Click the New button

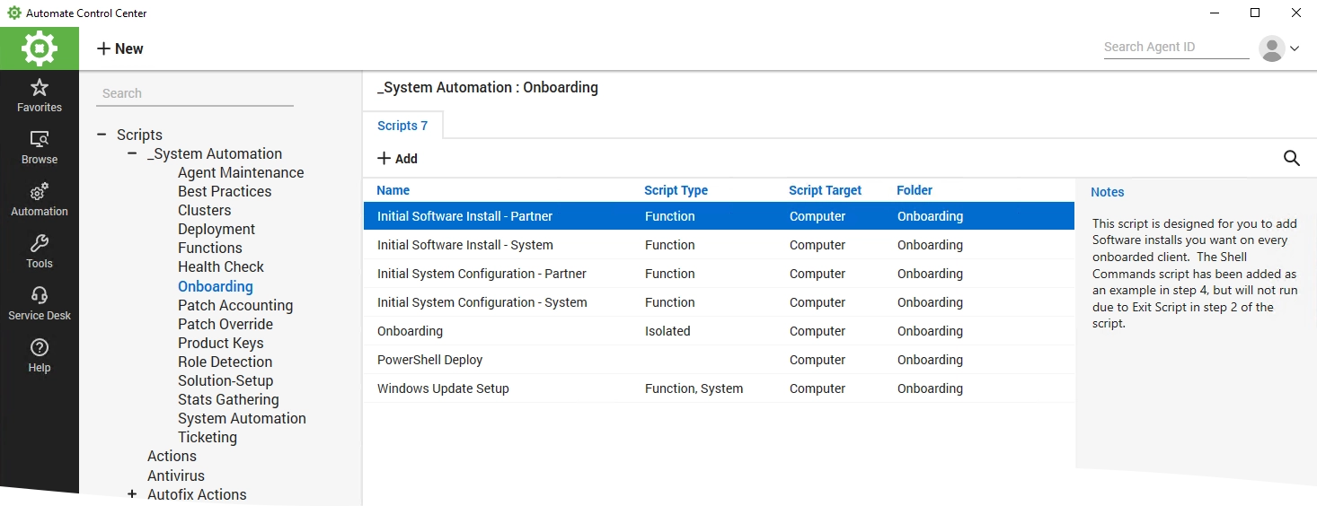120,48
